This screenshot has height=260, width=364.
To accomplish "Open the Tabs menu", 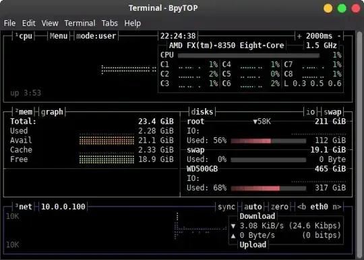I will [110, 23].
